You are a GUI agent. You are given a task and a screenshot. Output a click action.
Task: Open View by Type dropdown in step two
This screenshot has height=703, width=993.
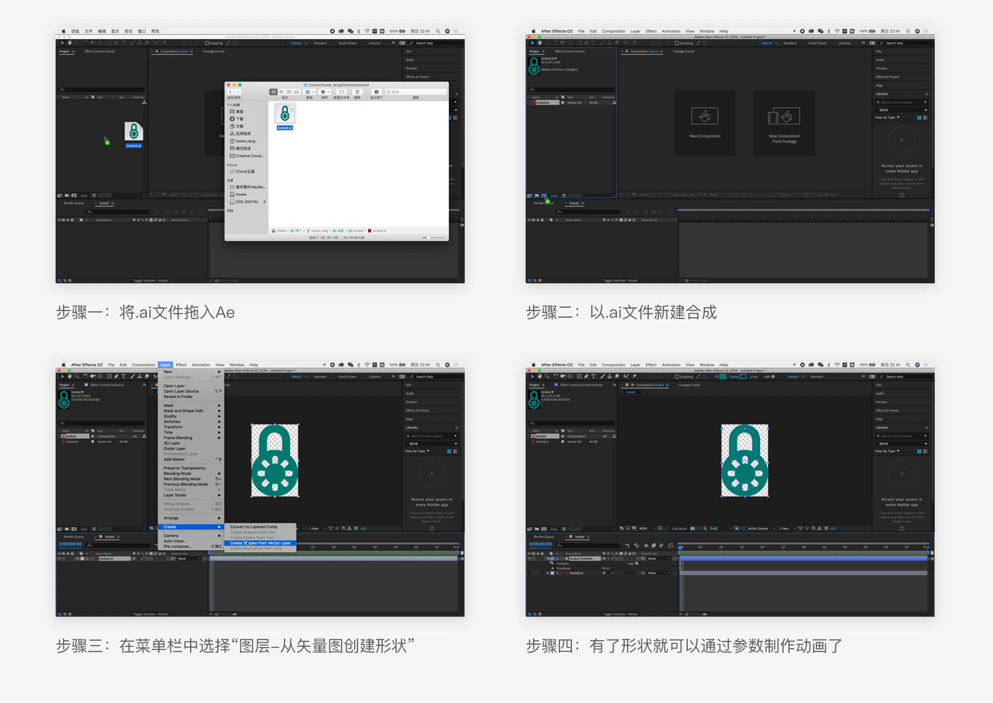click(x=887, y=117)
